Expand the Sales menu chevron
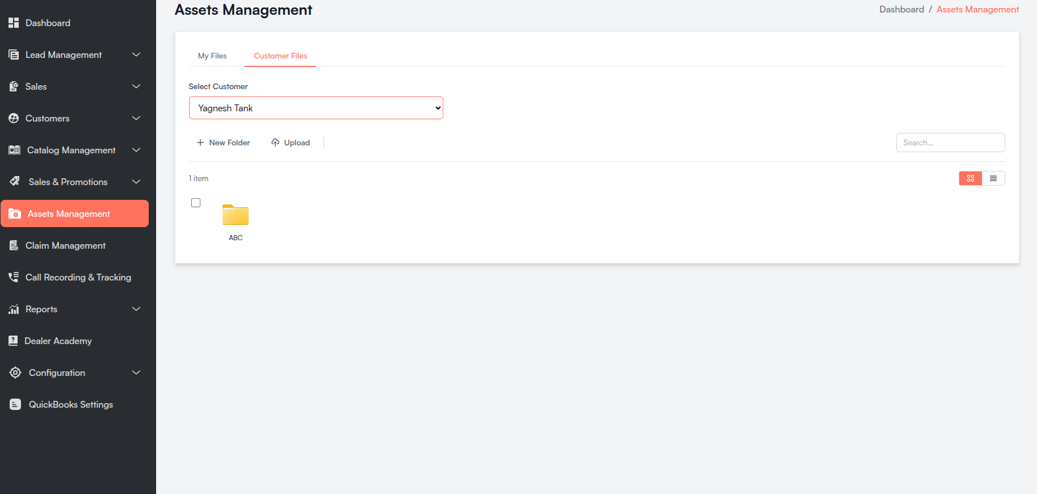 click(x=136, y=86)
